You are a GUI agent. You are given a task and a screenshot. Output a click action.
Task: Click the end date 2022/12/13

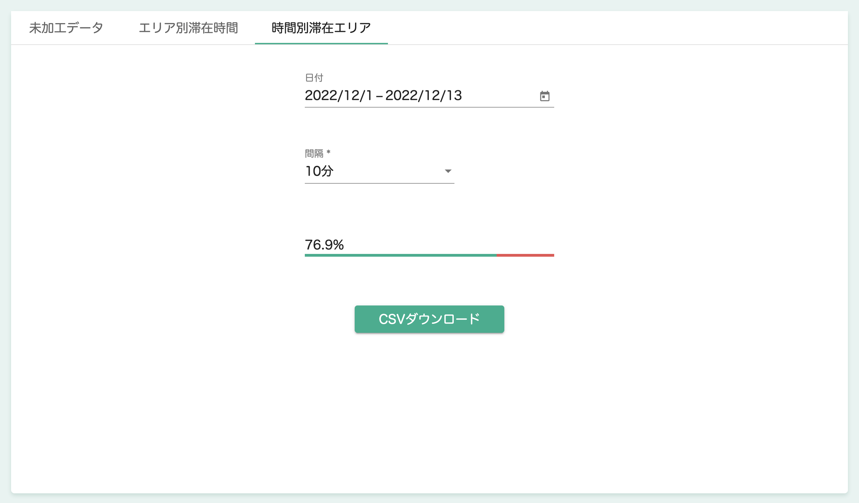423,96
